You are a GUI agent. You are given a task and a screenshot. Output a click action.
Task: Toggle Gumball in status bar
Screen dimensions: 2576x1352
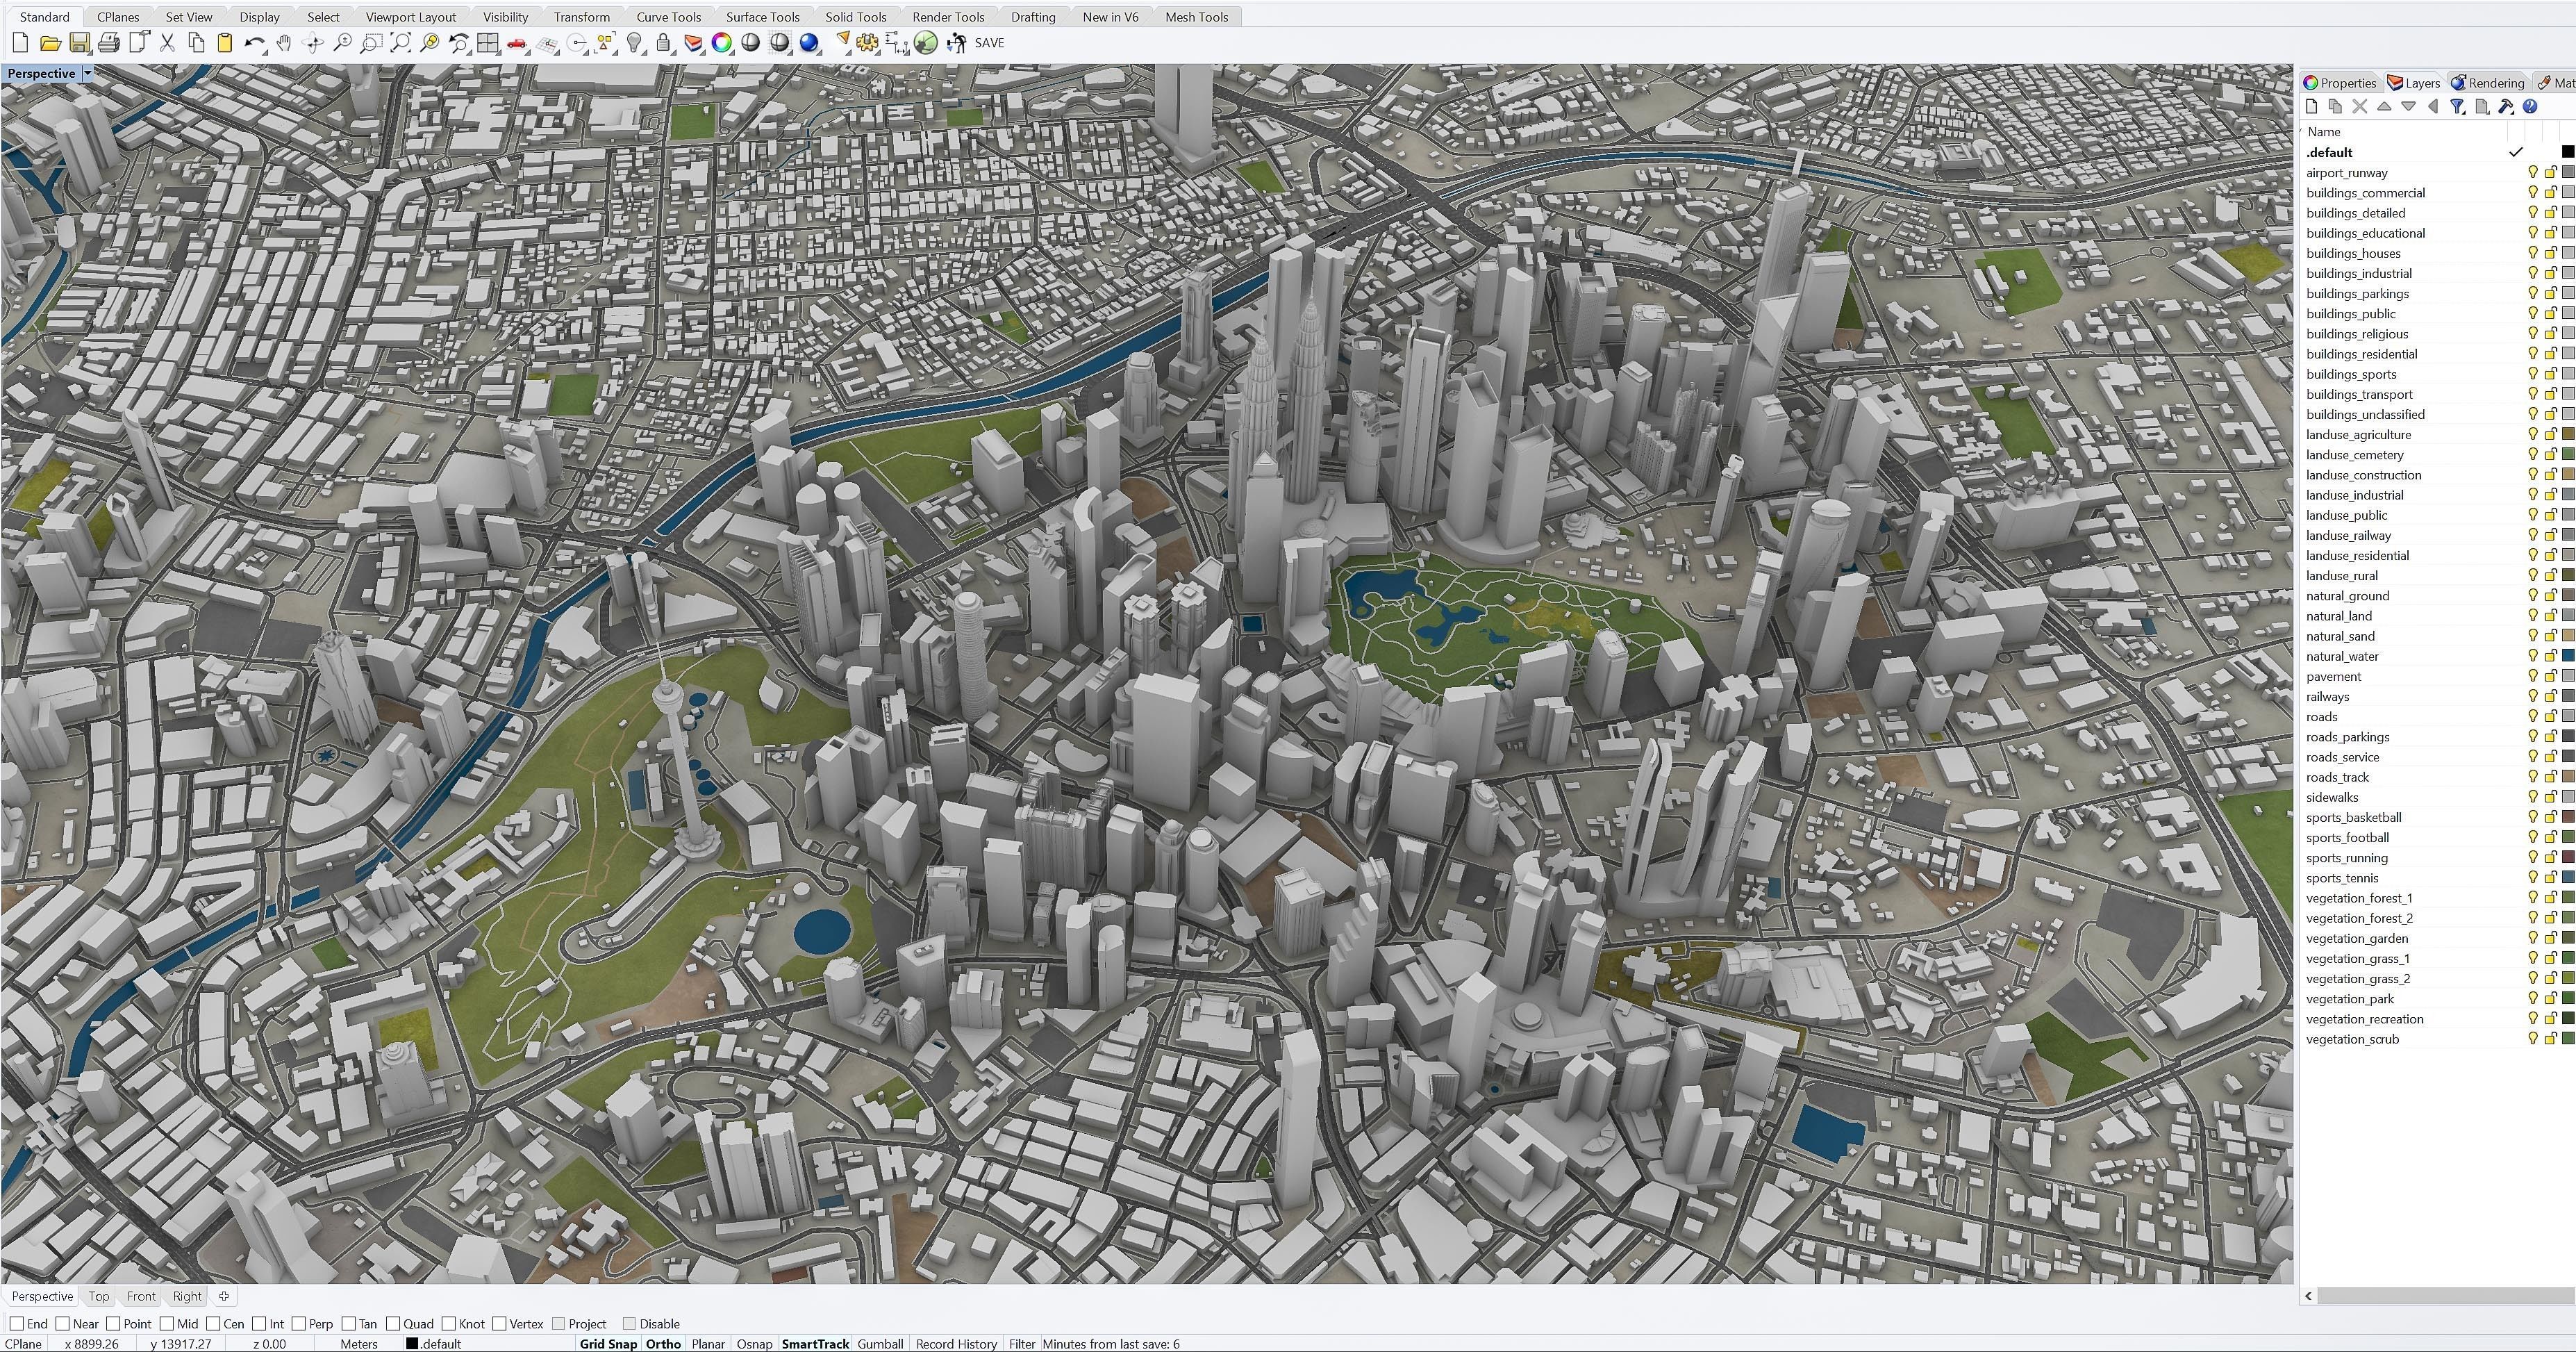tap(880, 1344)
